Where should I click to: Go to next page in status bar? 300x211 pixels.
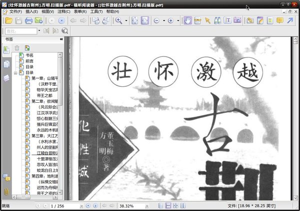click(x=88, y=206)
